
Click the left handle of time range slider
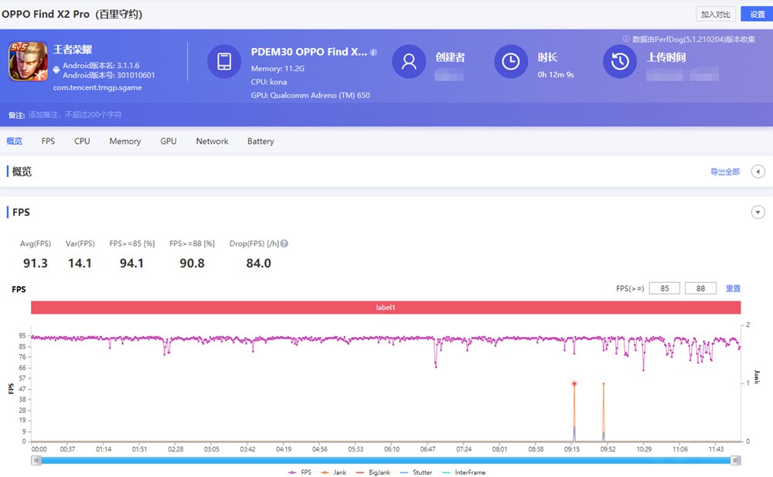(x=36, y=460)
